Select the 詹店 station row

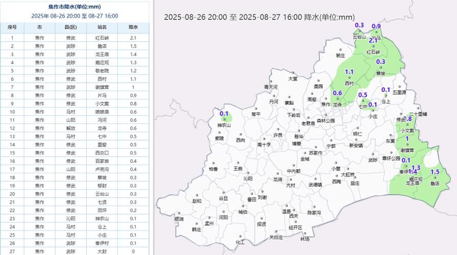[74, 46]
